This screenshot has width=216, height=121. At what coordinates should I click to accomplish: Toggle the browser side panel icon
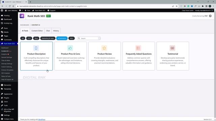pyautogui.click(x=206, y=6)
